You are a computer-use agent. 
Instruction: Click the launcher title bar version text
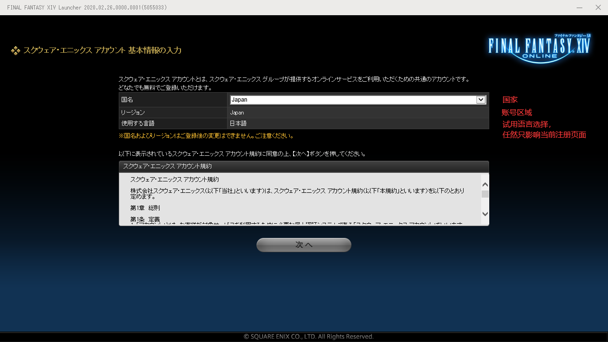pyautogui.click(x=87, y=8)
